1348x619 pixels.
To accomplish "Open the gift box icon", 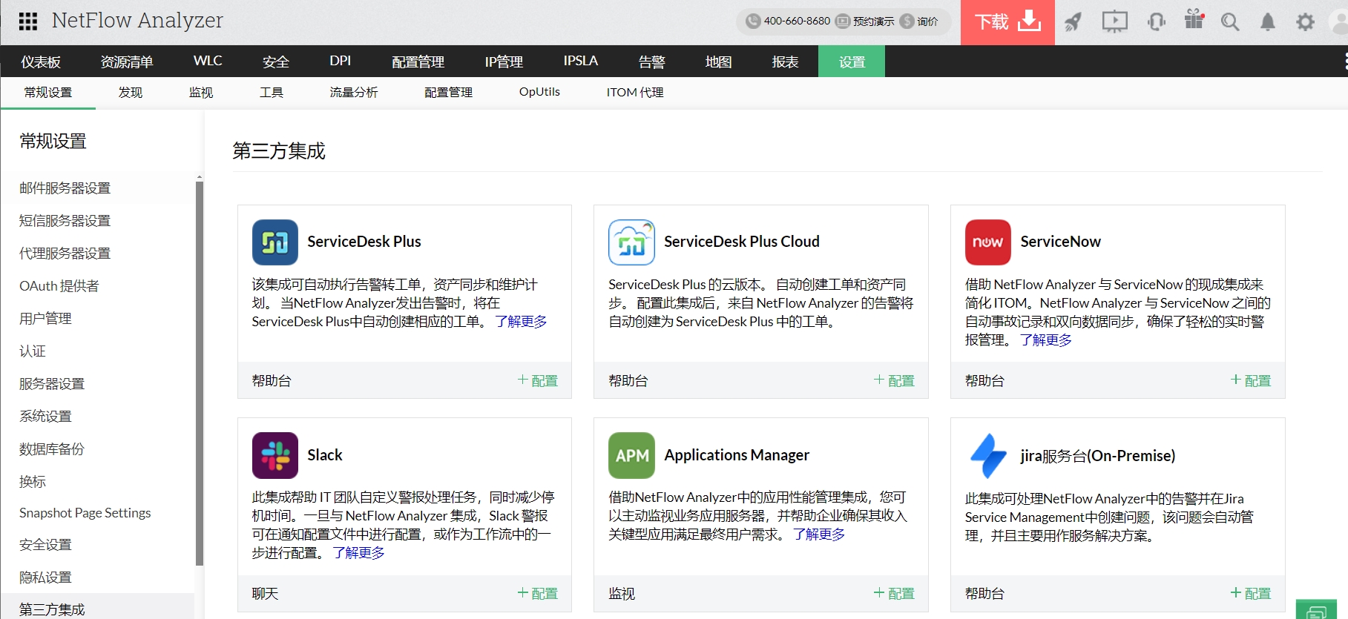I will 1194,21.
